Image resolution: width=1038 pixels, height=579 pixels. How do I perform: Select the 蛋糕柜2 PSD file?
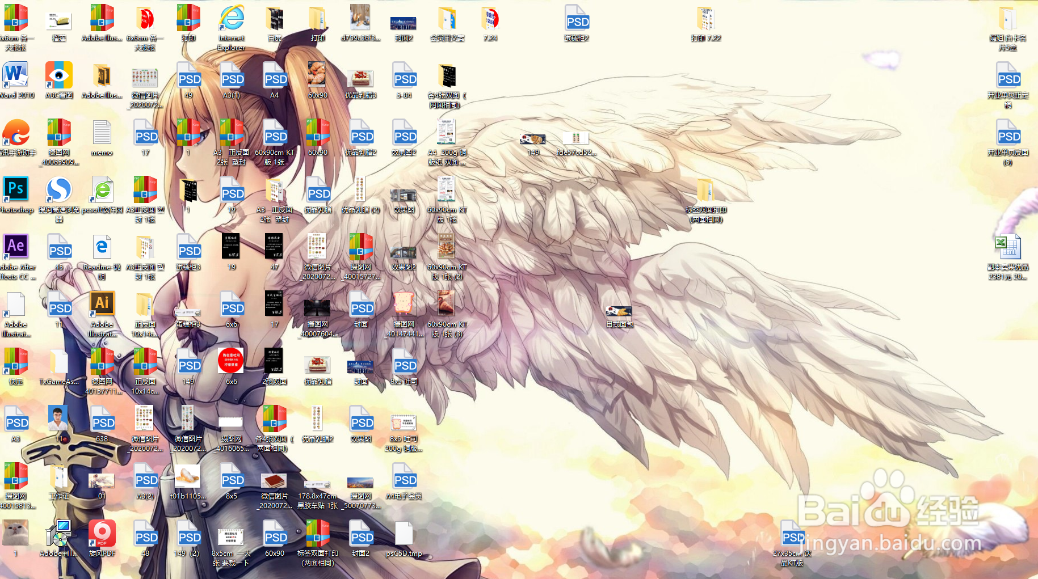577,23
